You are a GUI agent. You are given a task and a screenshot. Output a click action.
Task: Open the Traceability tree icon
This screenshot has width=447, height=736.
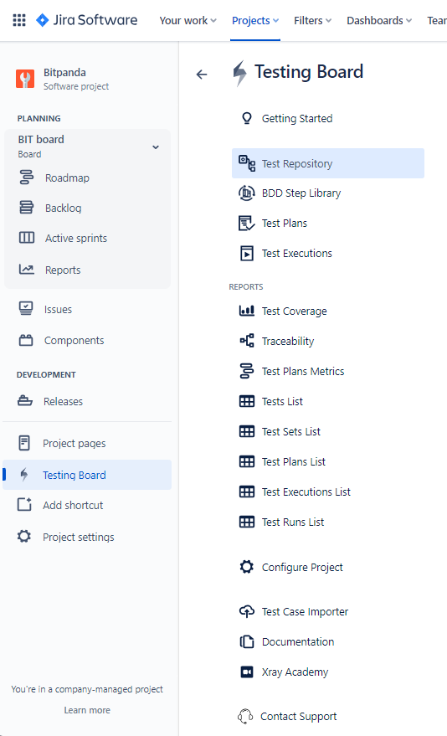click(247, 341)
